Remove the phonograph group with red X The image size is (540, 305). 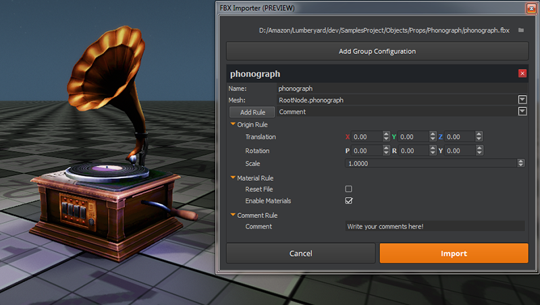(522, 74)
